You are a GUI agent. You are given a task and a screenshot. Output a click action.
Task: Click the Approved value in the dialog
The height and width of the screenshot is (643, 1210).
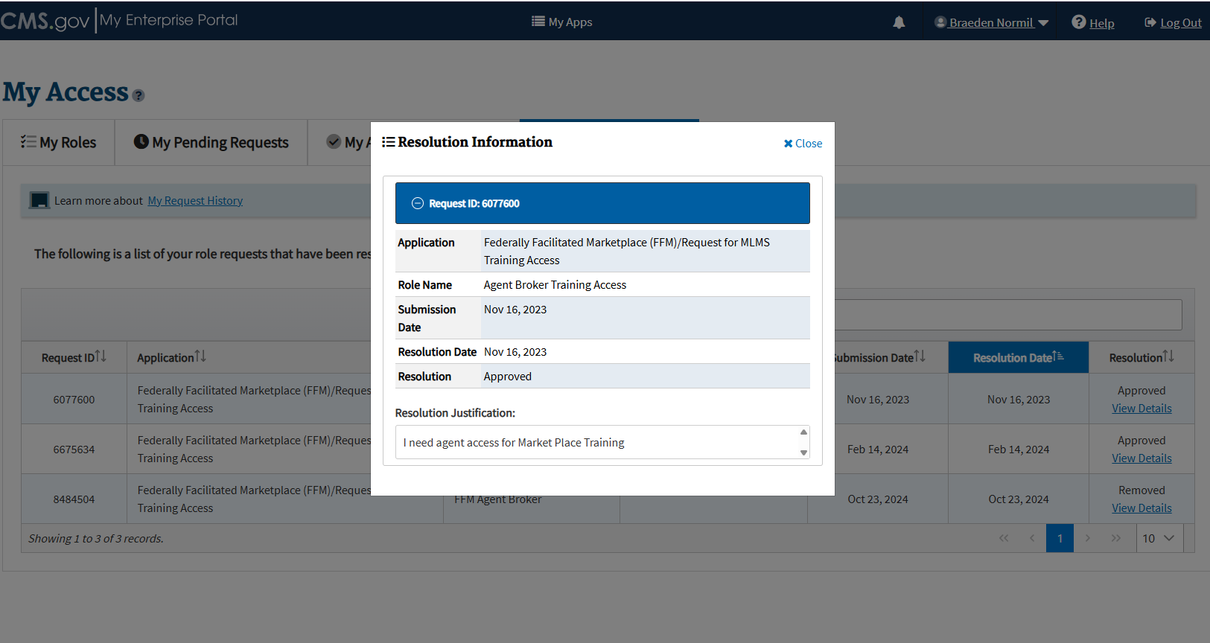(x=508, y=377)
